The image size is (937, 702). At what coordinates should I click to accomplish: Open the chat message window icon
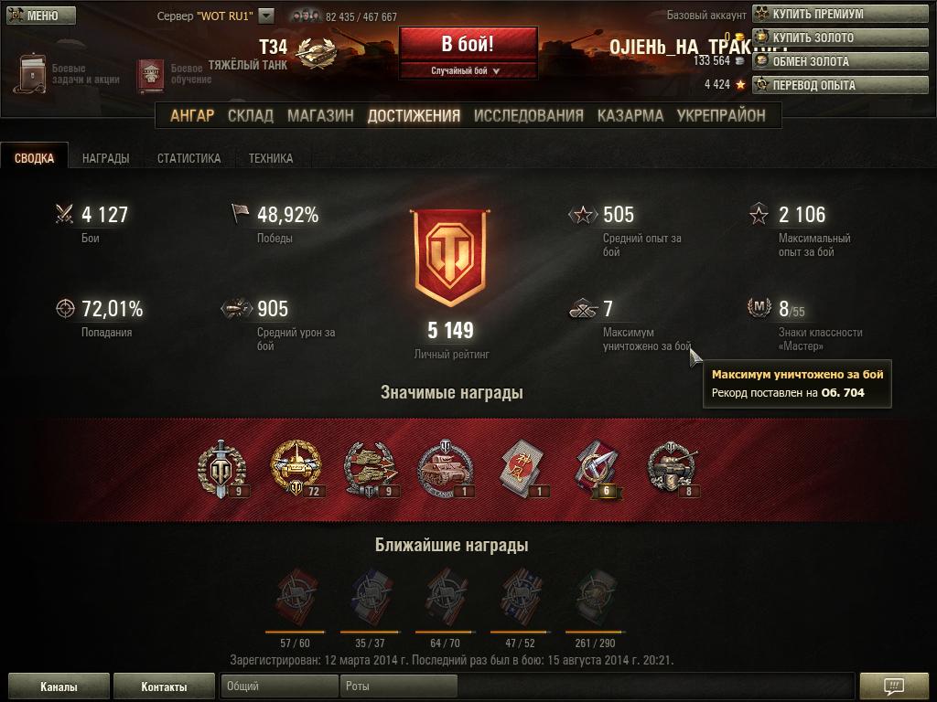[893, 686]
